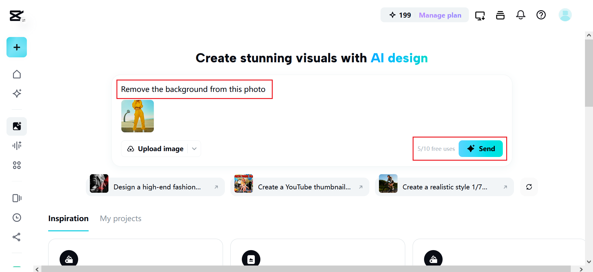Go to Home in the sidebar
This screenshot has height=272, width=593.
click(17, 74)
